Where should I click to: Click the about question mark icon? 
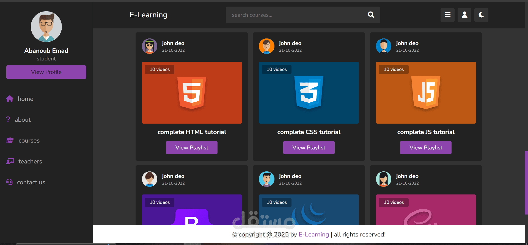pos(8,119)
